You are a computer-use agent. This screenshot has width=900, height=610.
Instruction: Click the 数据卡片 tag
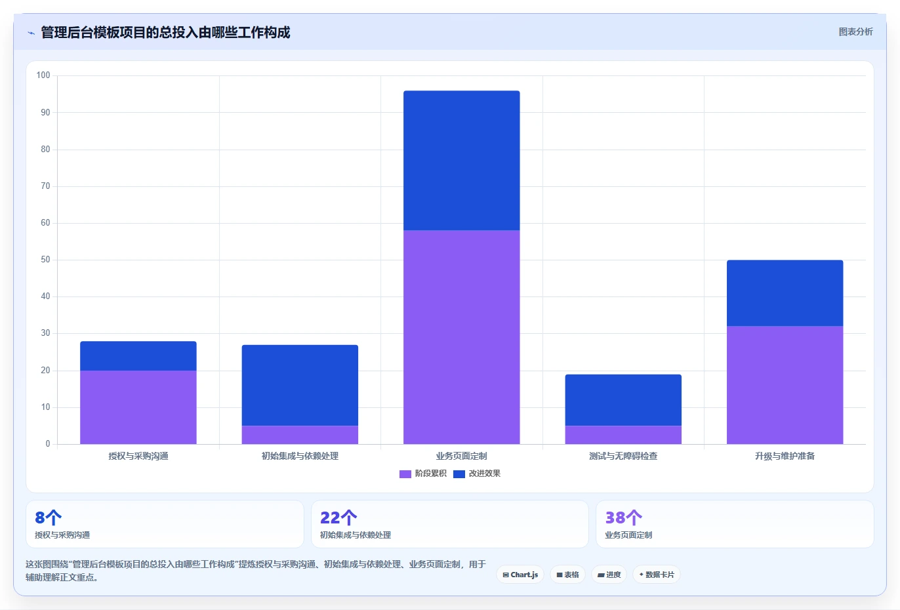pyautogui.click(x=657, y=575)
